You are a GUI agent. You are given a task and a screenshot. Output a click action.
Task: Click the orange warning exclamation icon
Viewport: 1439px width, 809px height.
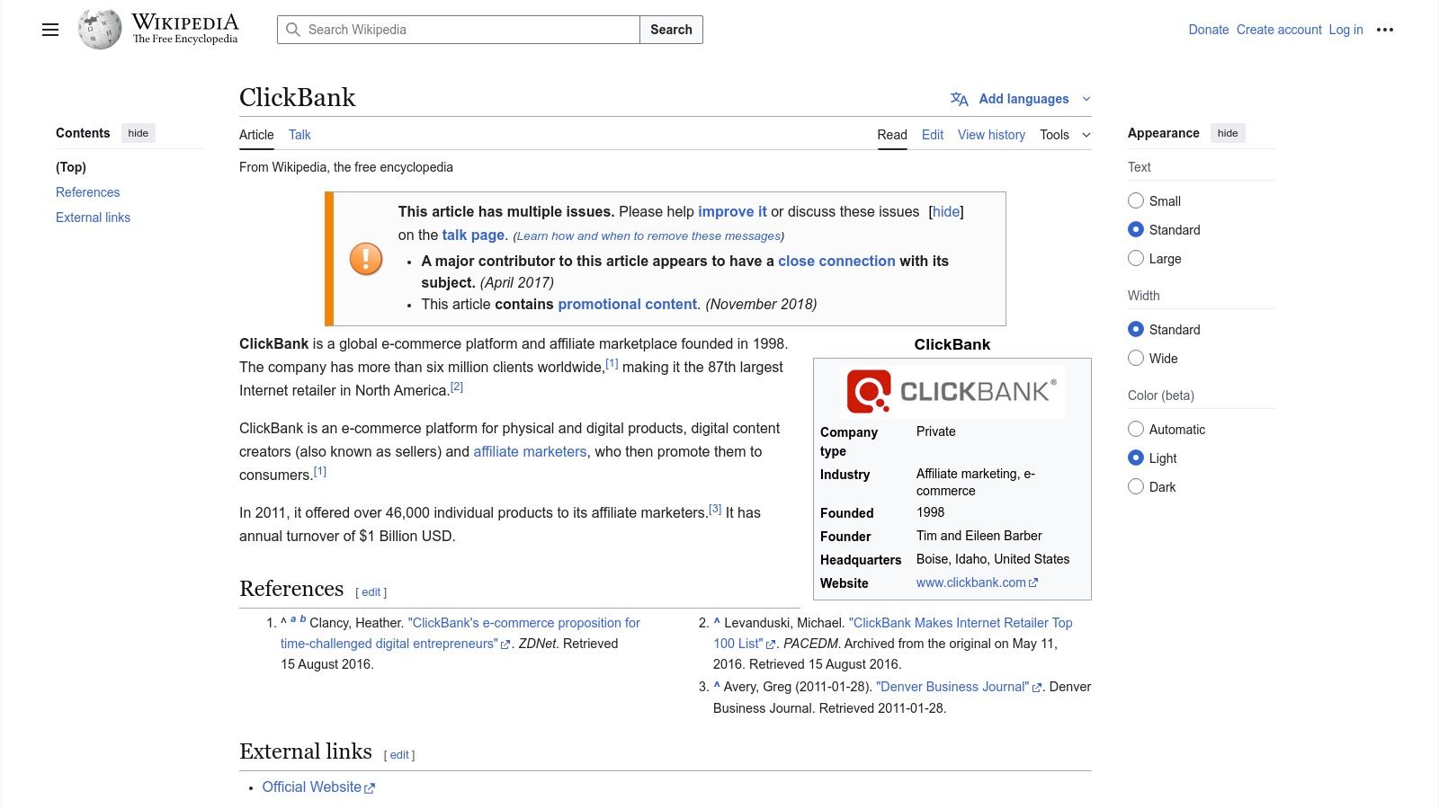pos(366,259)
